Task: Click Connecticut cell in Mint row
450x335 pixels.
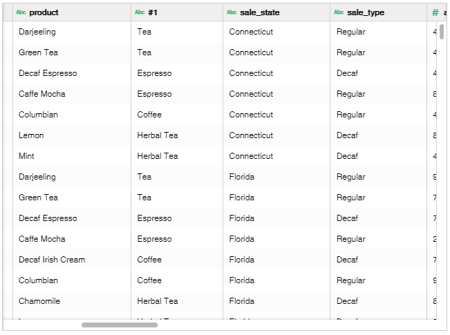Action: point(276,156)
